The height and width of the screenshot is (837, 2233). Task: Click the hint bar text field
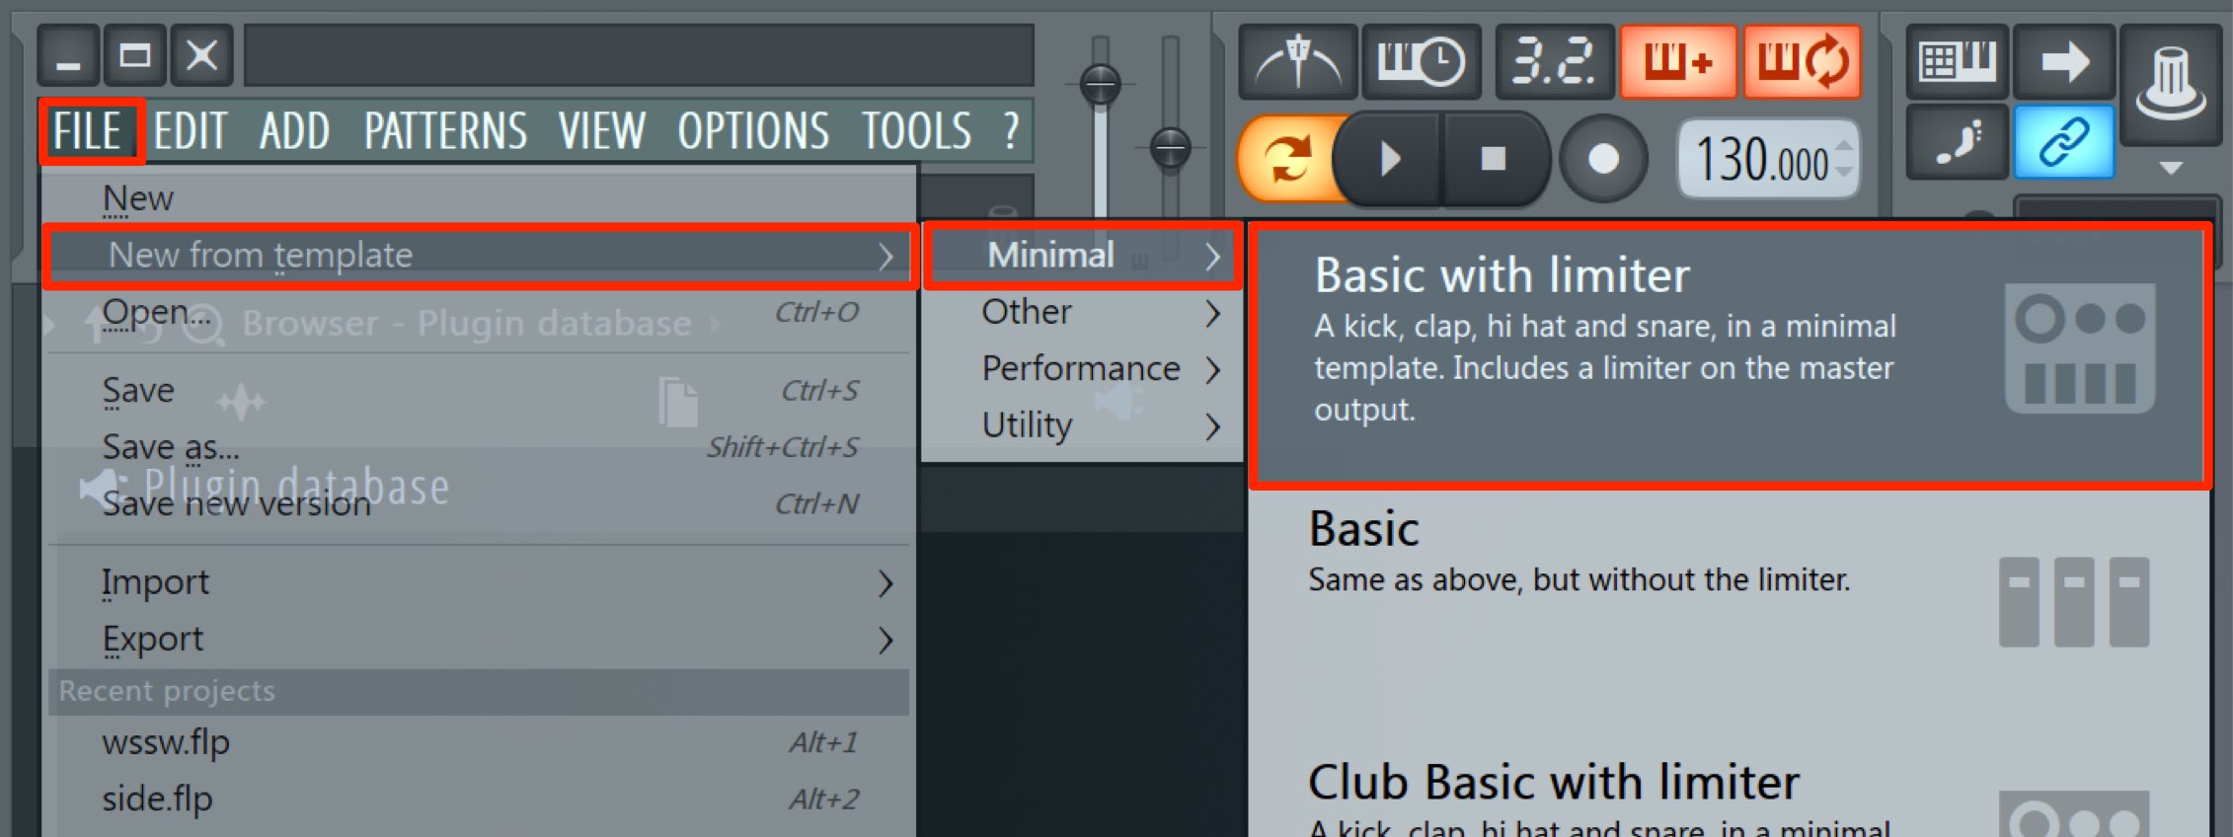639,56
